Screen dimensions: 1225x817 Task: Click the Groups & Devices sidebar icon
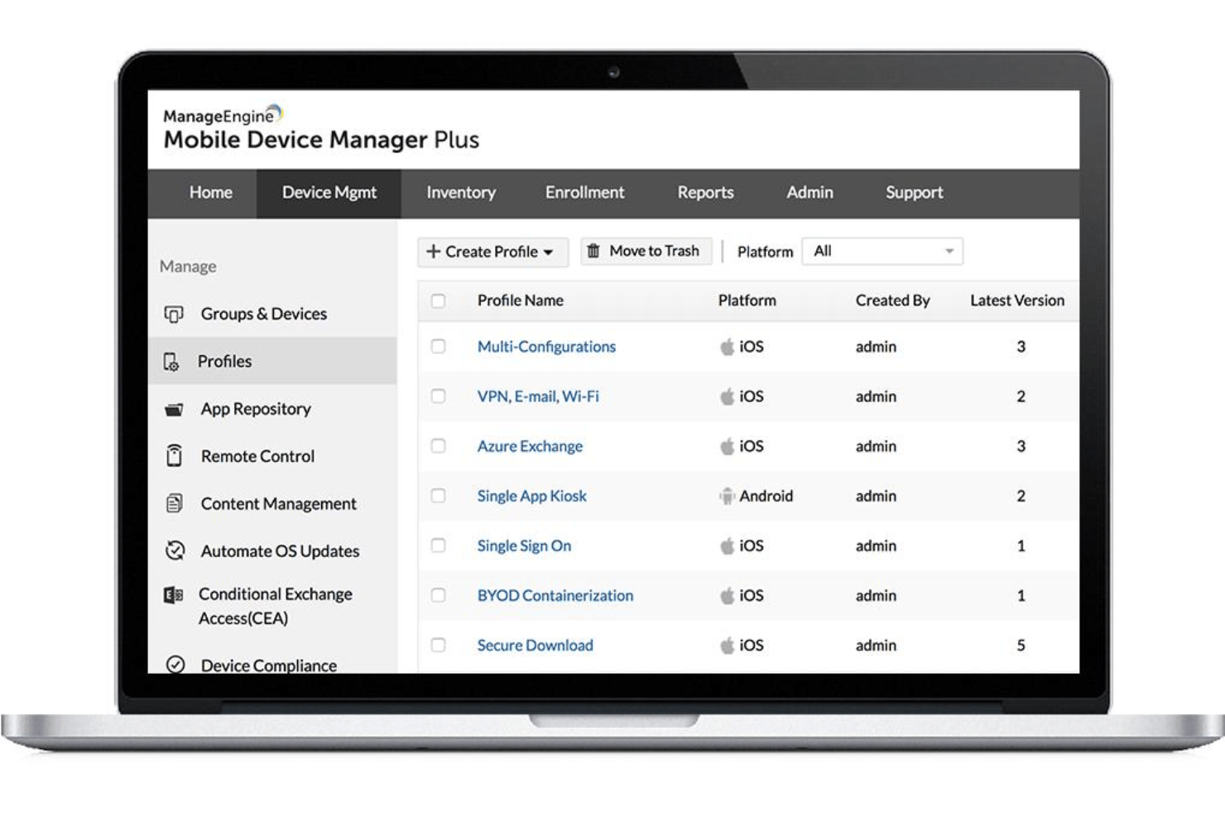pos(174,314)
